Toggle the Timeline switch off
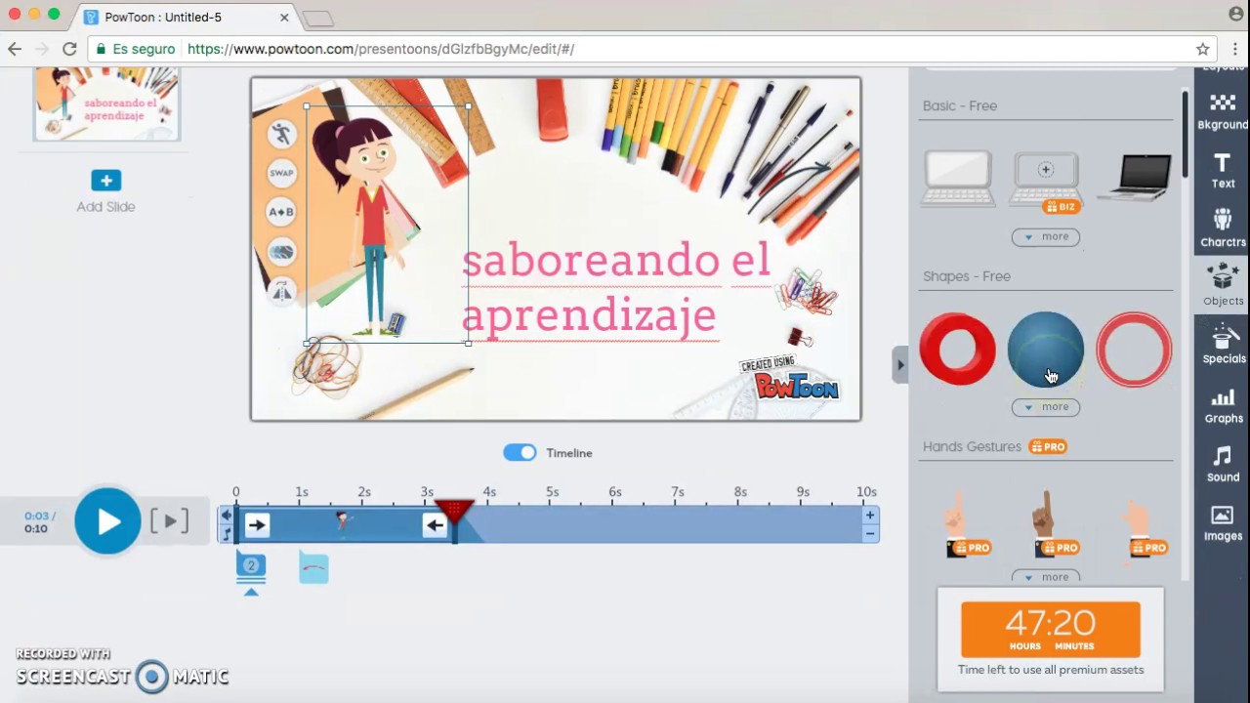This screenshot has width=1250, height=703. (x=520, y=452)
